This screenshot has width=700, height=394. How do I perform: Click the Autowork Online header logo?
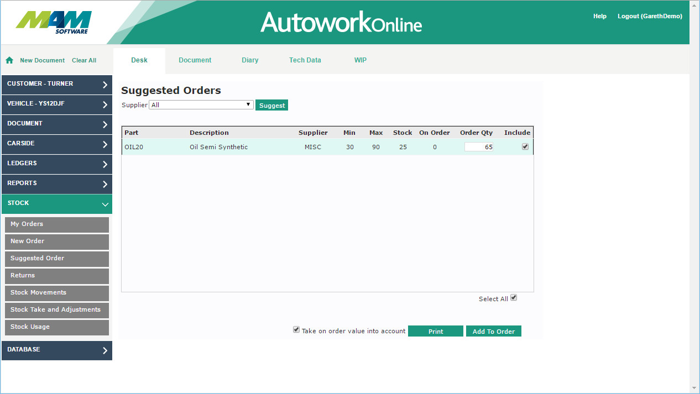click(341, 22)
